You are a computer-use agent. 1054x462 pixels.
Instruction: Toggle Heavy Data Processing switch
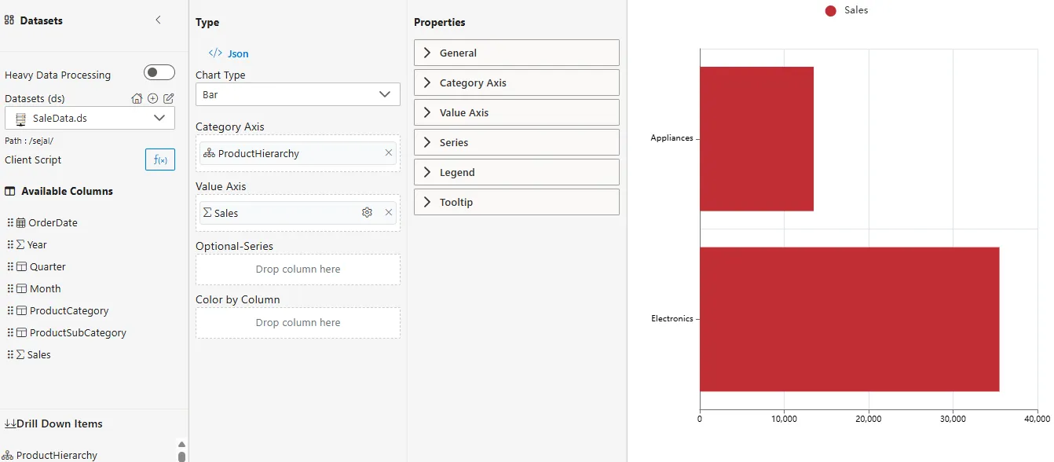[159, 73]
